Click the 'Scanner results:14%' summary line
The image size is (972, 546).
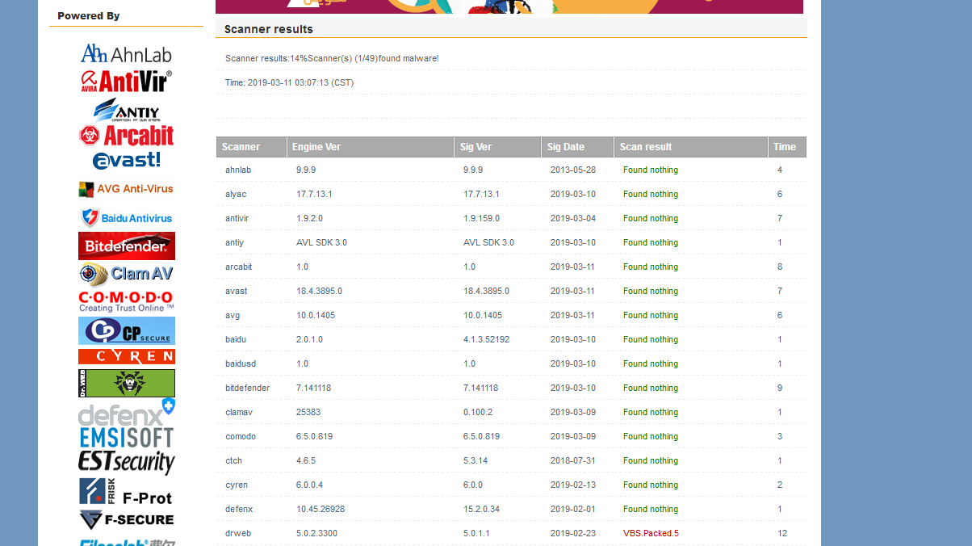click(332, 58)
